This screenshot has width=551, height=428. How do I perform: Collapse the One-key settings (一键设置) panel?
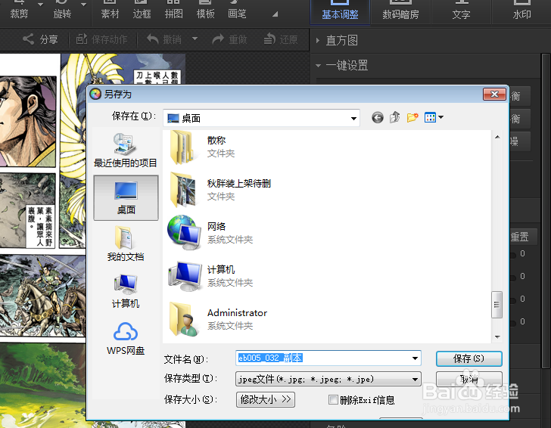point(318,65)
